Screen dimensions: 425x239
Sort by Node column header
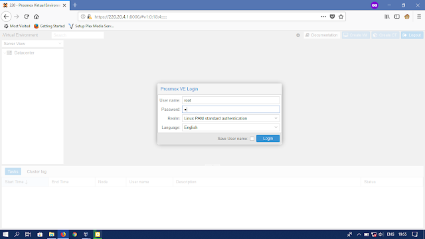110,182
